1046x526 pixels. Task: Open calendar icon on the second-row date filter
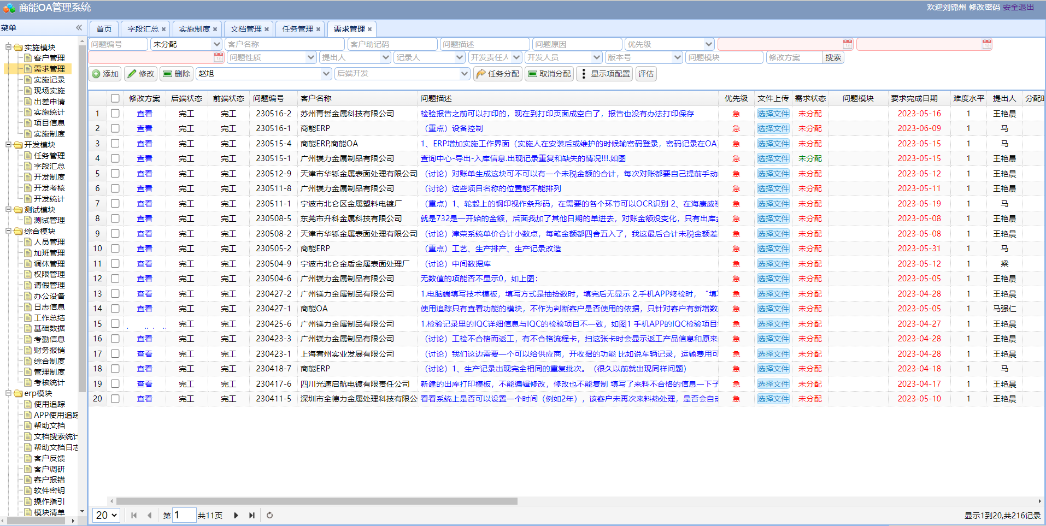click(219, 57)
